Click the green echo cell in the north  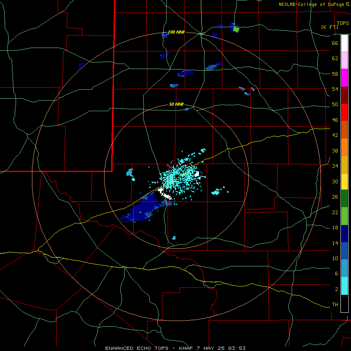[x=236, y=29]
